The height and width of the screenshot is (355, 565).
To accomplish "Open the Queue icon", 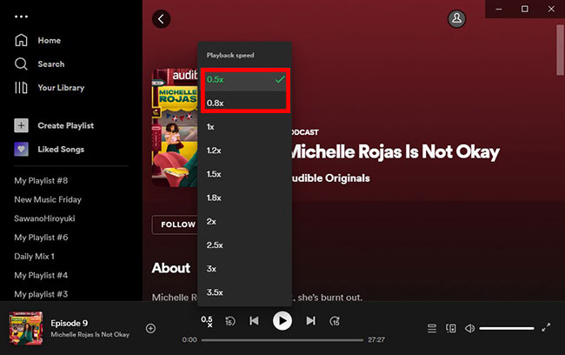I will click(432, 328).
